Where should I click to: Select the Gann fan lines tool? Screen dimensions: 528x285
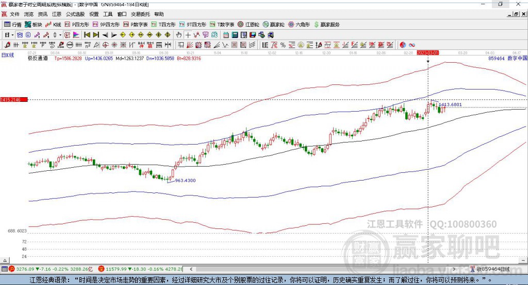[190, 45]
